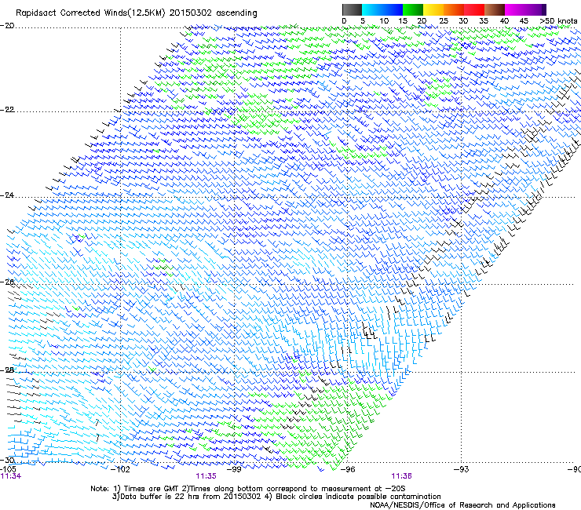Click the '-30' latitude label
The height and width of the screenshot is (510, 581).
click(x=7, y=460)
